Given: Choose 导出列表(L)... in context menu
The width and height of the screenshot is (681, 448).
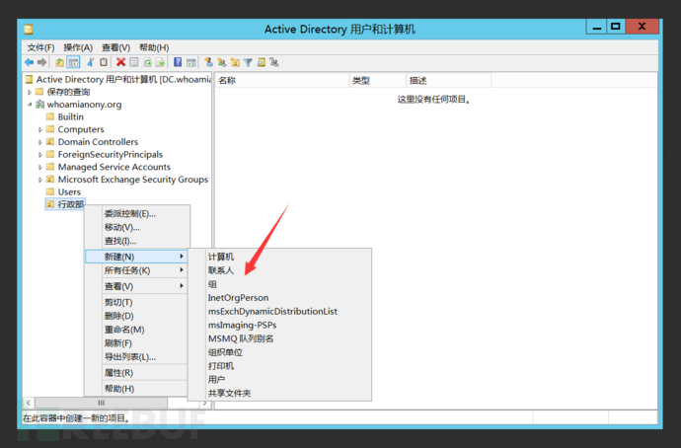Looking at the screenshot, I should (x=137, y=357).
